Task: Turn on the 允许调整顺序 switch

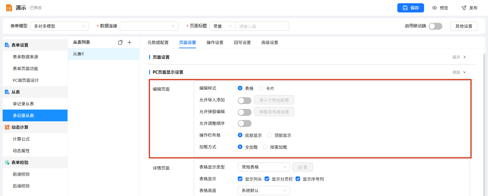Action: (x=245, y=124)
